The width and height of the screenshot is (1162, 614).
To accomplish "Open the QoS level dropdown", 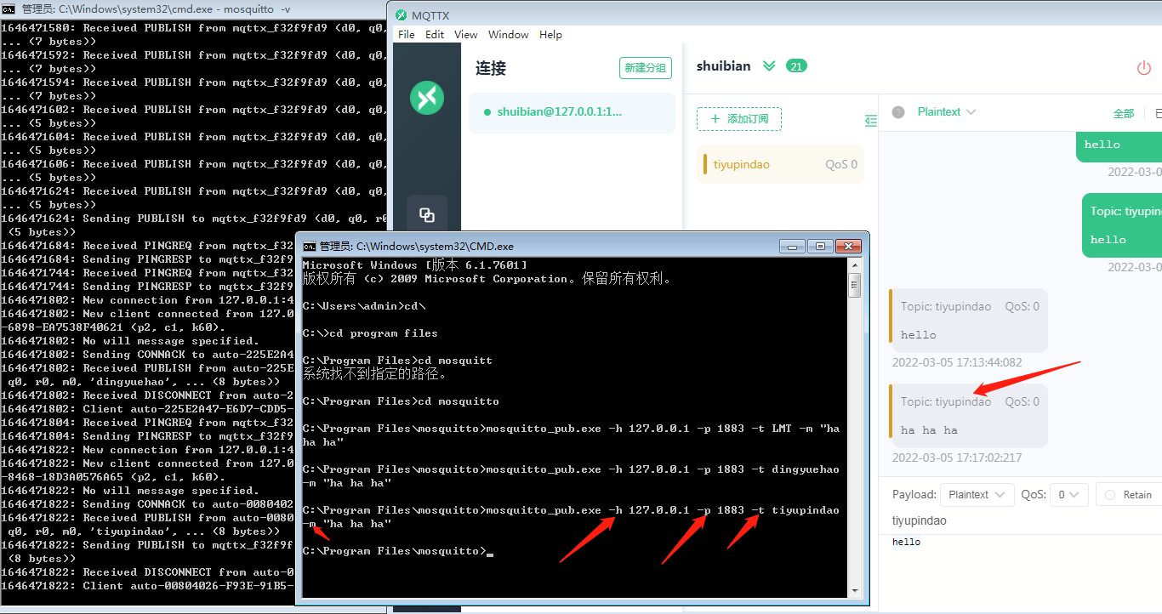I will coord(1068,495).
